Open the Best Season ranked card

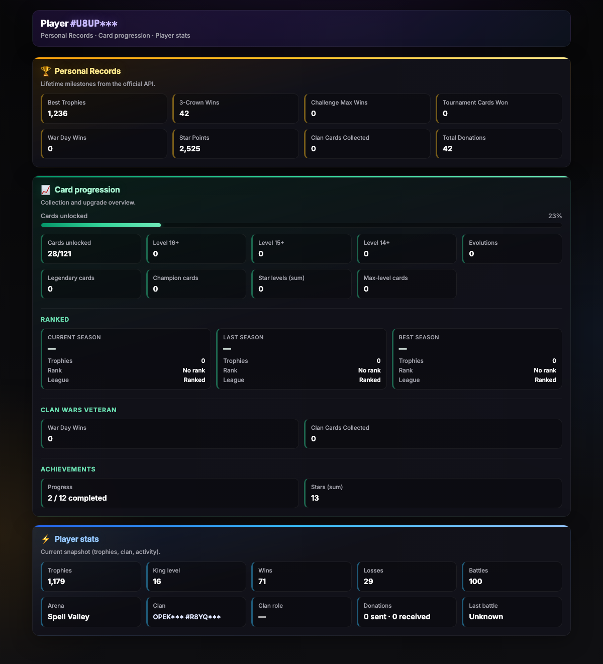pos(477,359)
